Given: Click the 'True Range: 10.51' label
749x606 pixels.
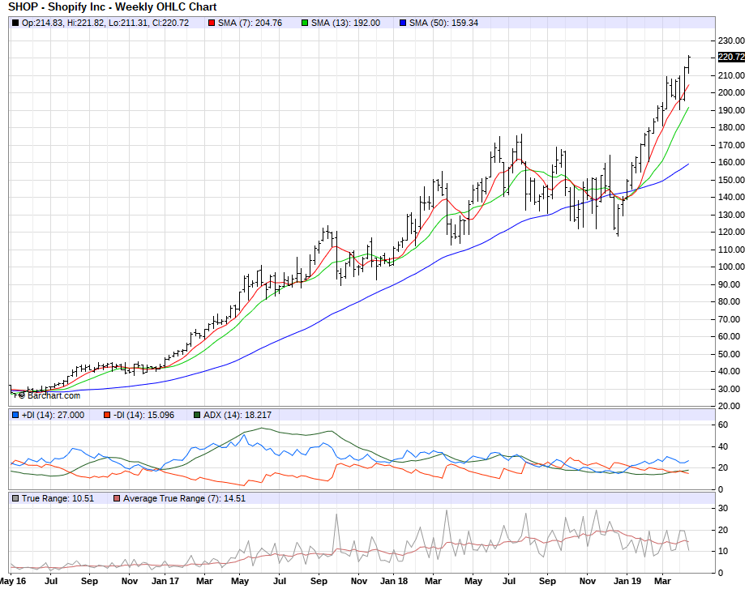Looking at the screenshot, I should point(58,498).
